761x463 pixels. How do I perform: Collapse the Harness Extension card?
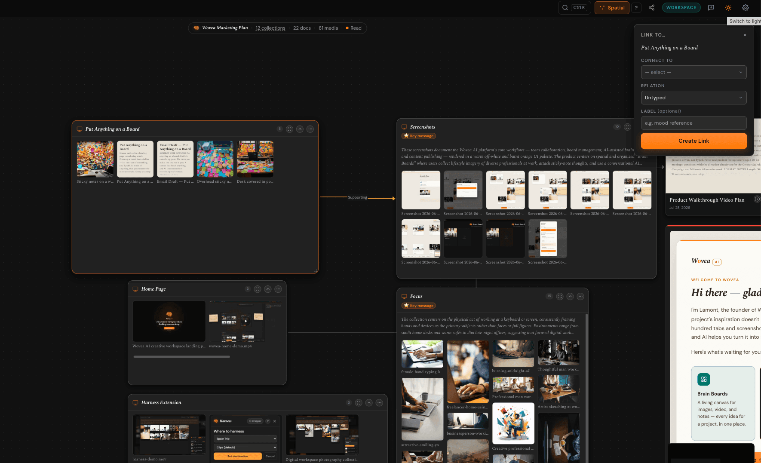[369, 403]
